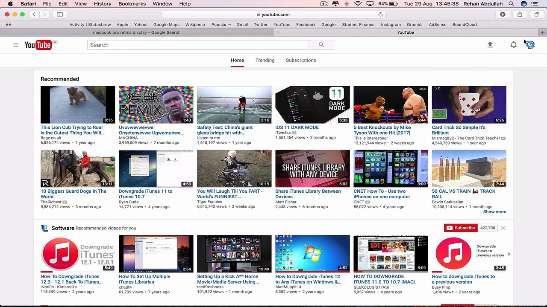Open the Safari share button

coord(520,14)
